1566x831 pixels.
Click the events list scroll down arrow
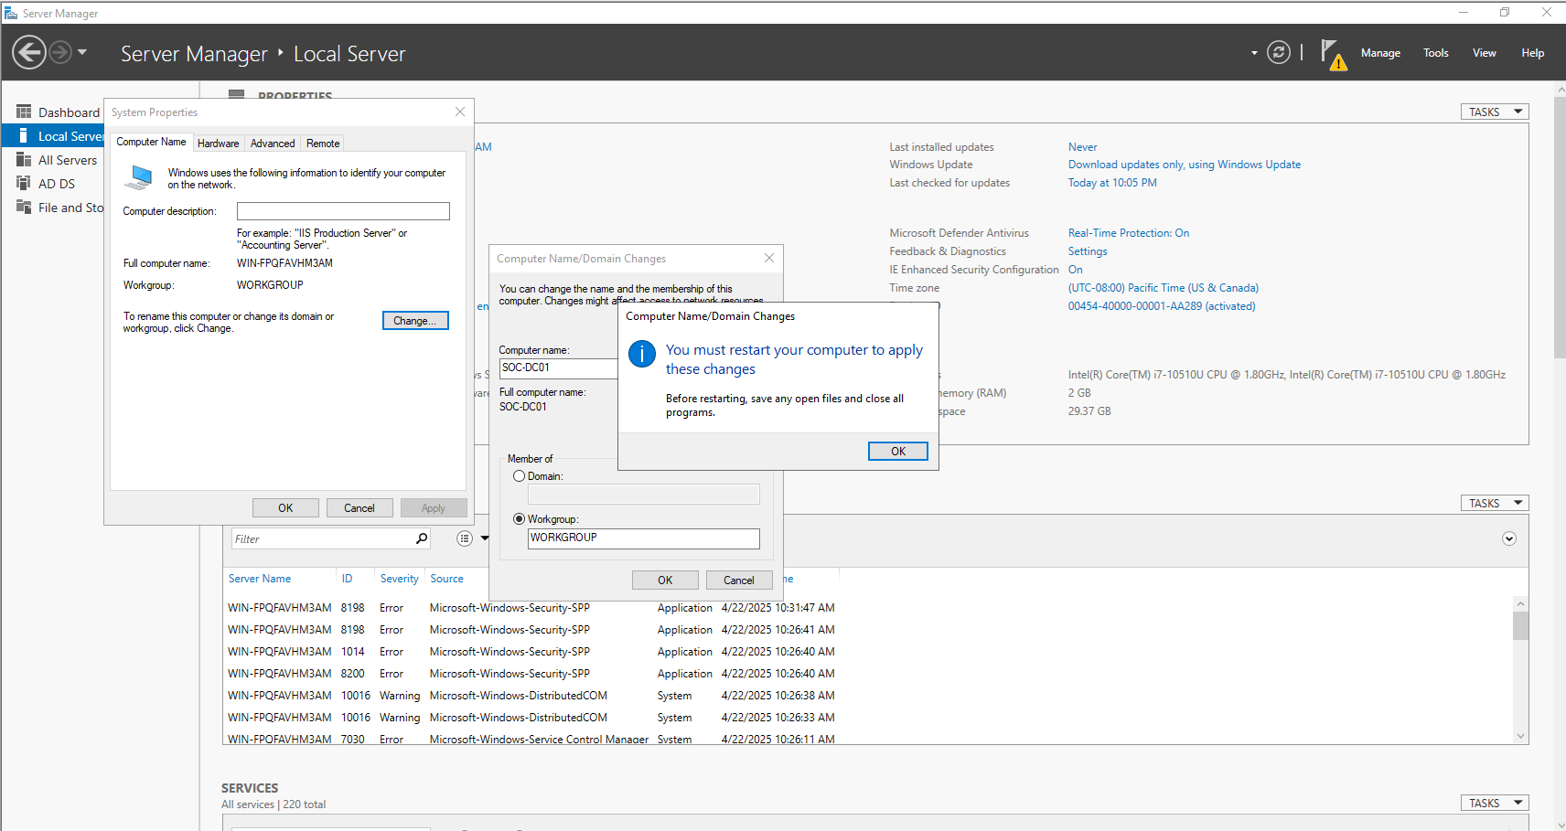click(x=1520, y=736)
